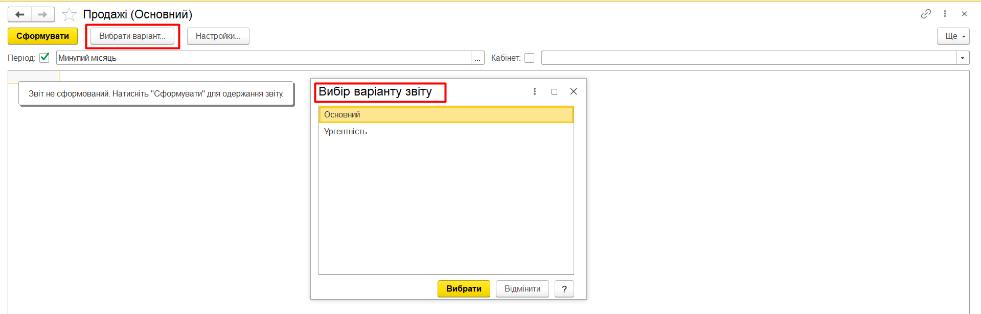981x314 pixels.
Task: Click the forward navigation arrow
Action: click(43, 14)
